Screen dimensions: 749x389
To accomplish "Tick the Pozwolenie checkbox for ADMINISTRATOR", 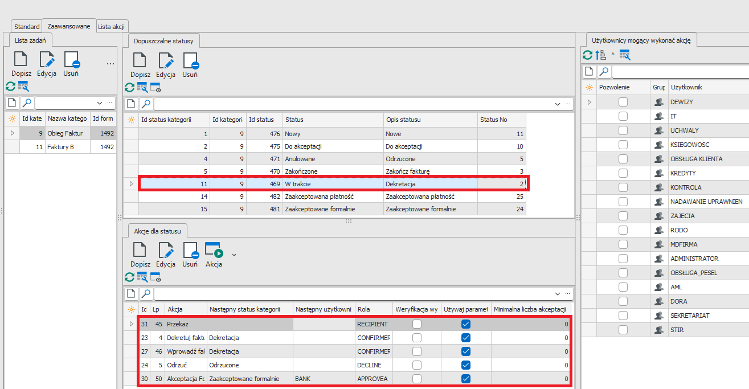I will [x=623, y=259].
